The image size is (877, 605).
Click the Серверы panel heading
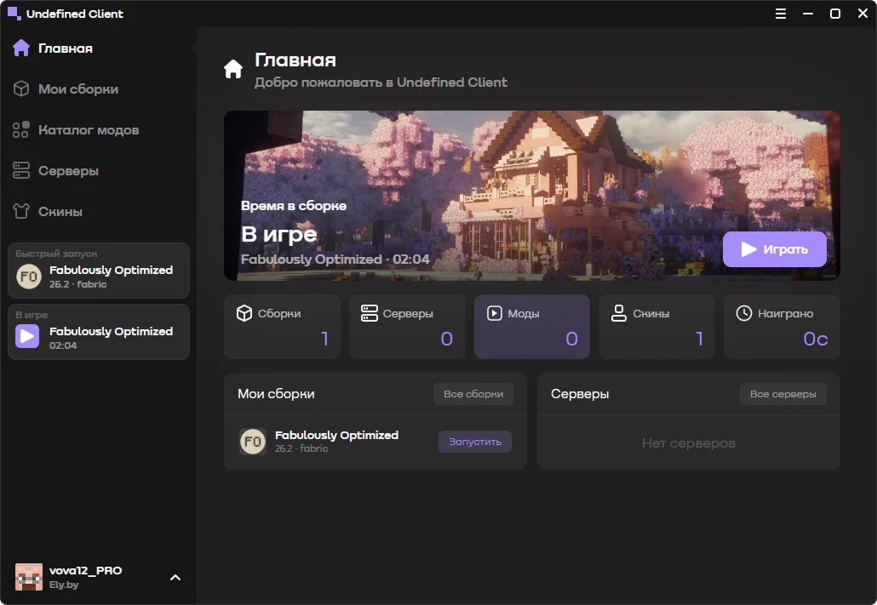580,394
